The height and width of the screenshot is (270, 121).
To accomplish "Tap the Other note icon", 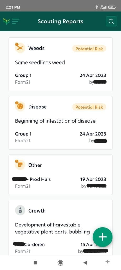I will pyautogui.click(x=20, y=165).
